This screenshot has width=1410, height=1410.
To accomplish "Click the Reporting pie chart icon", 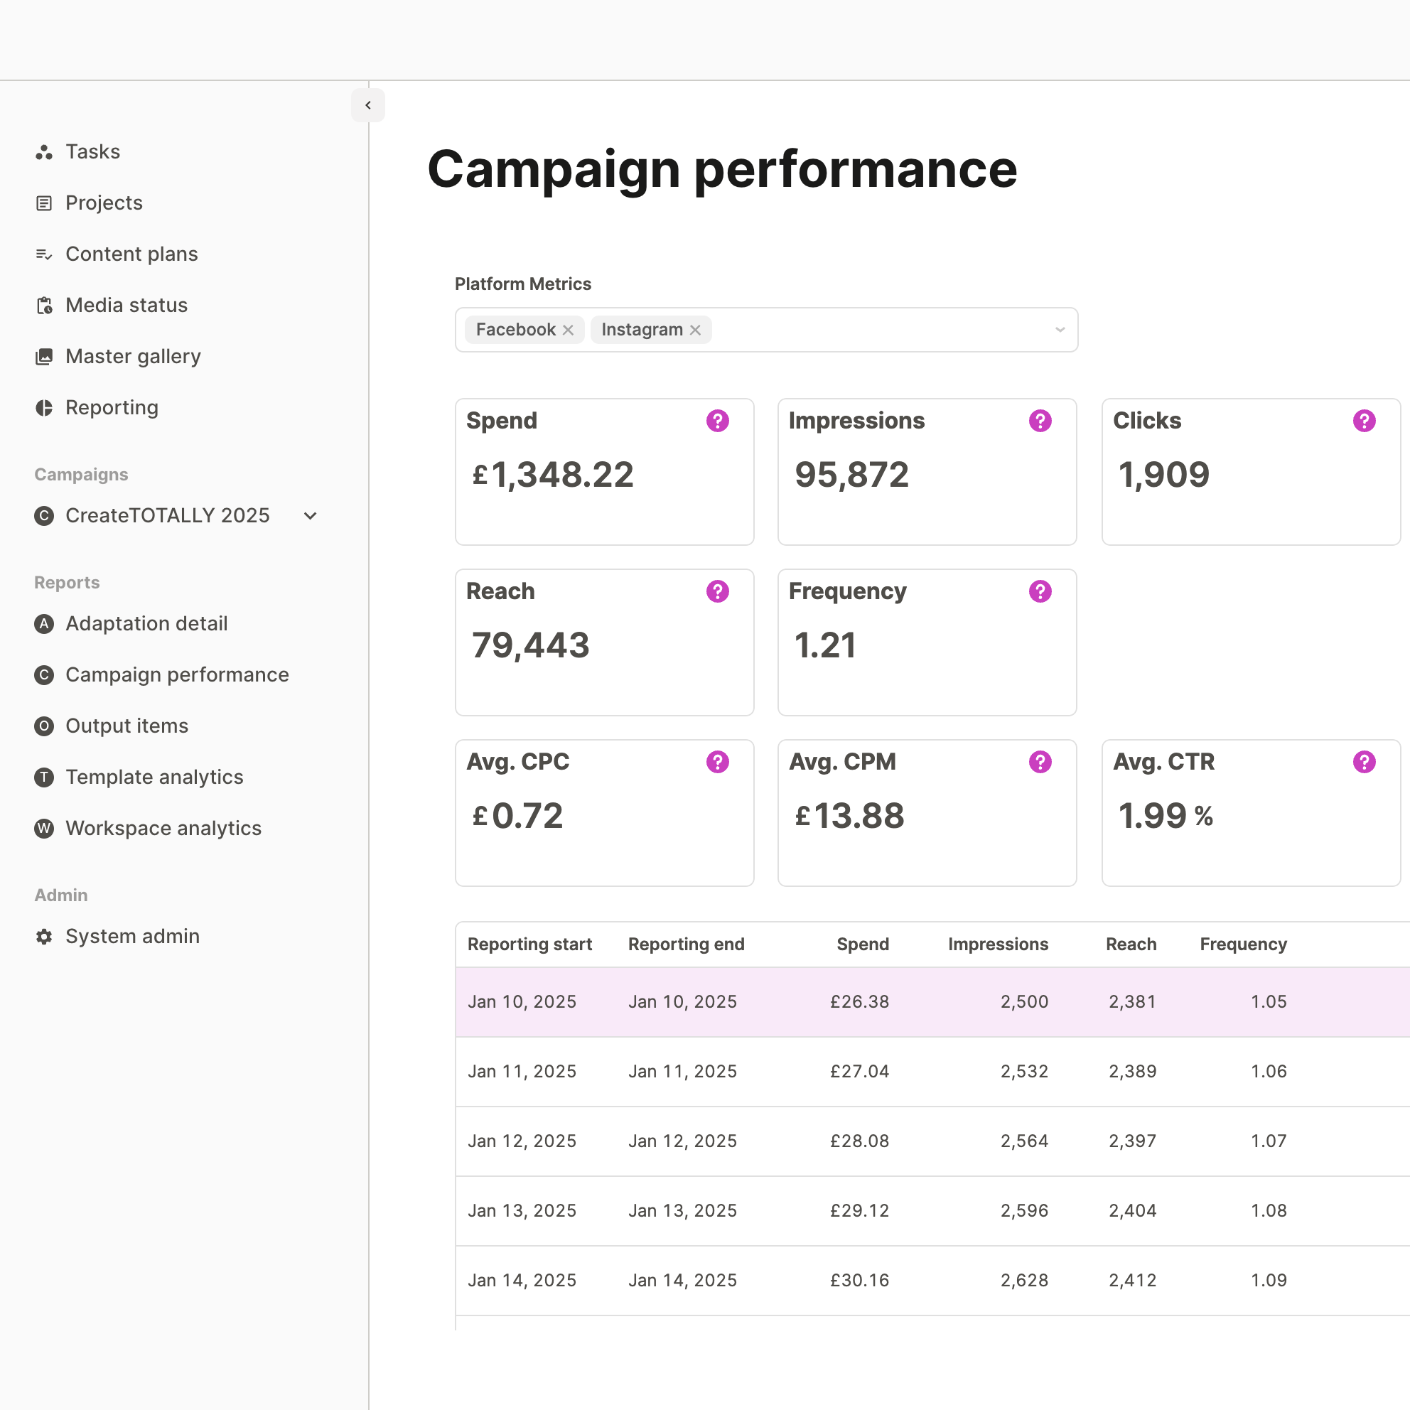I will pyautogui.click(x=44, y=407).
